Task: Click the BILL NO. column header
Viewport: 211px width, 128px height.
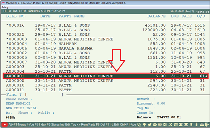Action: (16, 16)
